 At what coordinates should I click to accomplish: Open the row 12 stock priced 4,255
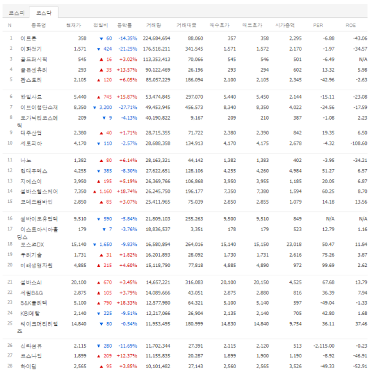[33, 171]
